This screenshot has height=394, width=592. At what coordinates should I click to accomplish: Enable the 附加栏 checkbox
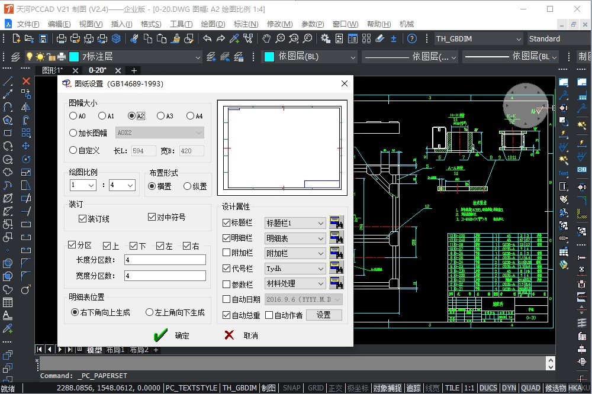tap(227, 253)
